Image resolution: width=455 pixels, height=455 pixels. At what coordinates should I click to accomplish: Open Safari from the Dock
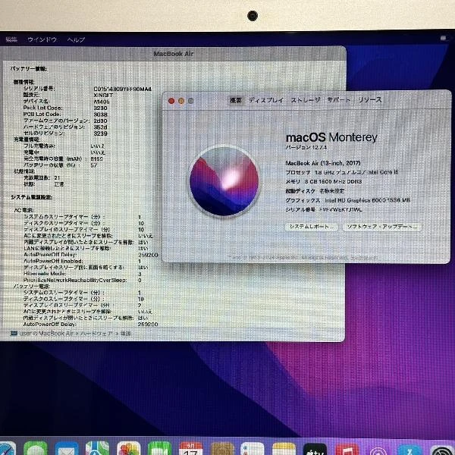(x=6, y=448)
